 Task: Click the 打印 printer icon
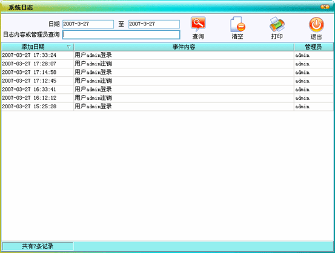(x=277, y=24)
